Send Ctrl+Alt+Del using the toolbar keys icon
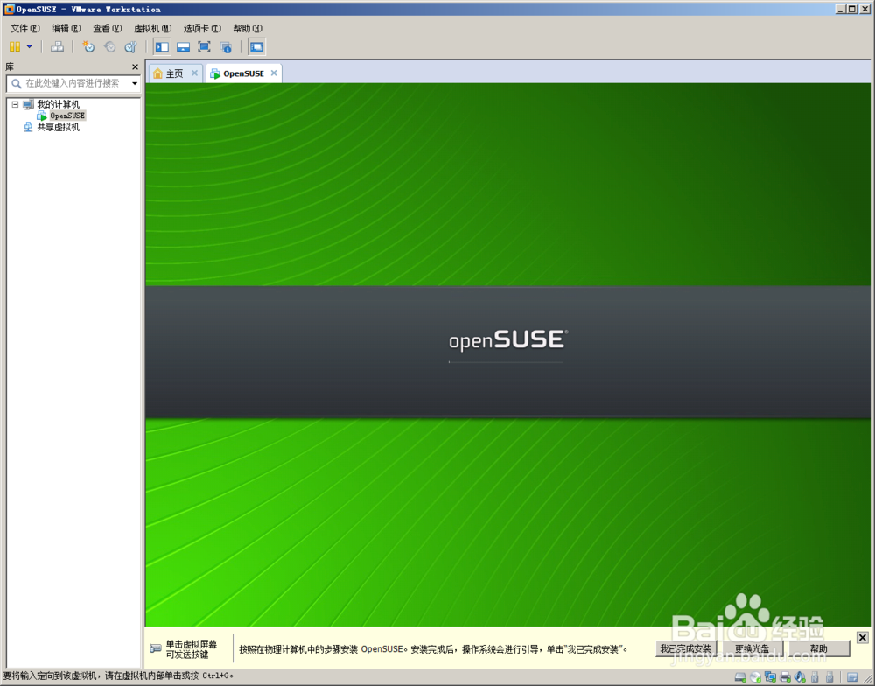 (x=57, y=47)
